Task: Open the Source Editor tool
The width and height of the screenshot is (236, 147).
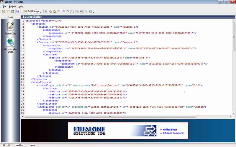Action: [x=11, y=29]
